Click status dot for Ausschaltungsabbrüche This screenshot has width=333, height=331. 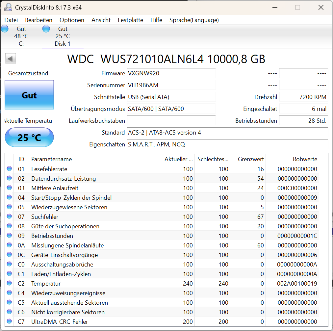(x=9, y=264)
